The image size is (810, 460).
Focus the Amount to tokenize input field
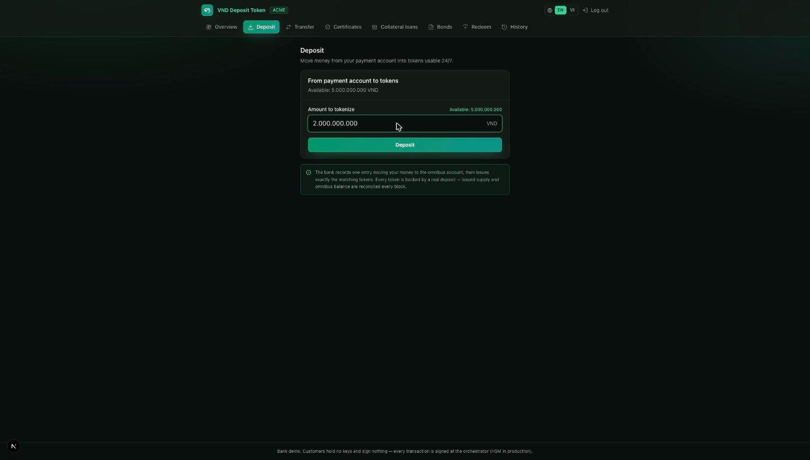405,123
